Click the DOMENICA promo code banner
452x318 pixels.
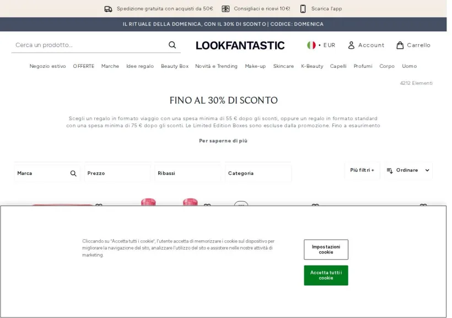tap(223, 24)
